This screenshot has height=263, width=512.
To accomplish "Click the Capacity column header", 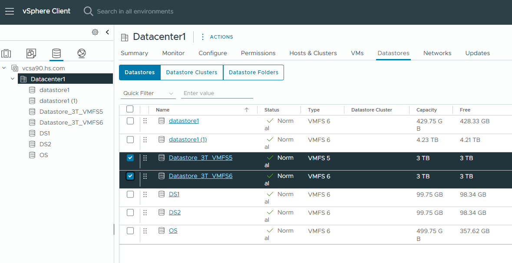I will pyautogui.click(x=426, y=110).
